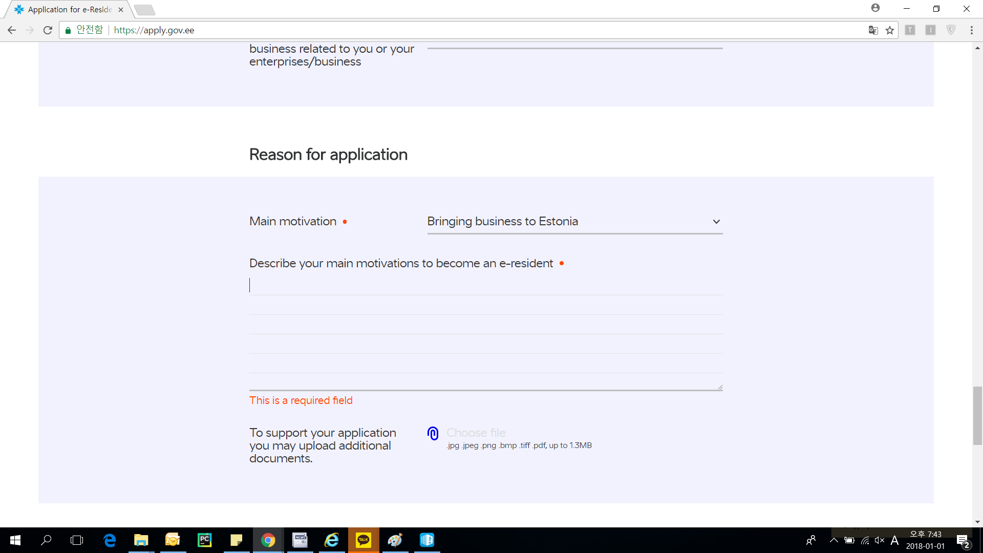Open the Chrome profile avatar button

click(x=875, y=8)
